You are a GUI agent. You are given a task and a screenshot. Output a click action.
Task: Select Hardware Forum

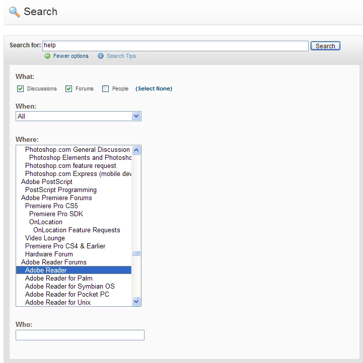74,254
